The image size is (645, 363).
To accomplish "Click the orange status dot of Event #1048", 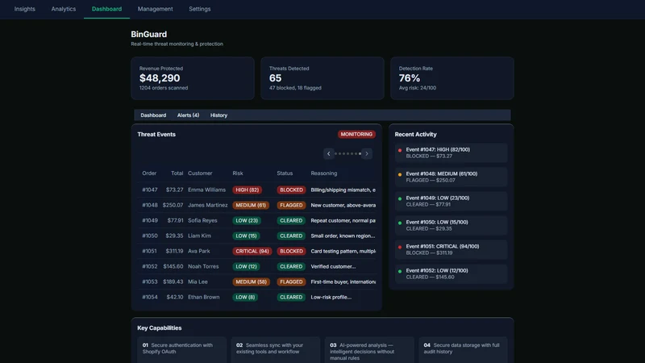I will pos(400,174).
